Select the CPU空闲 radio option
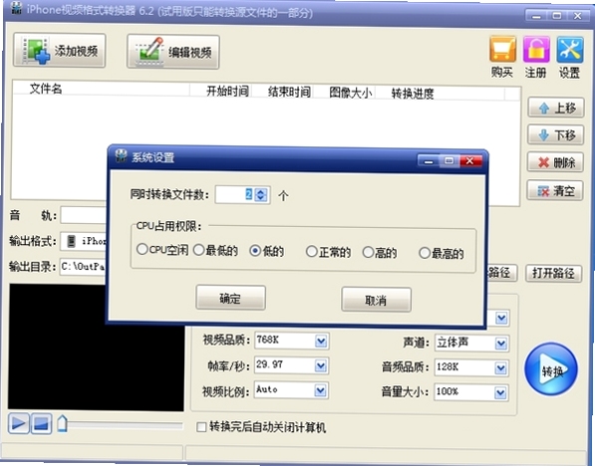This screenshot has height=466, width=595. [142, 249]
